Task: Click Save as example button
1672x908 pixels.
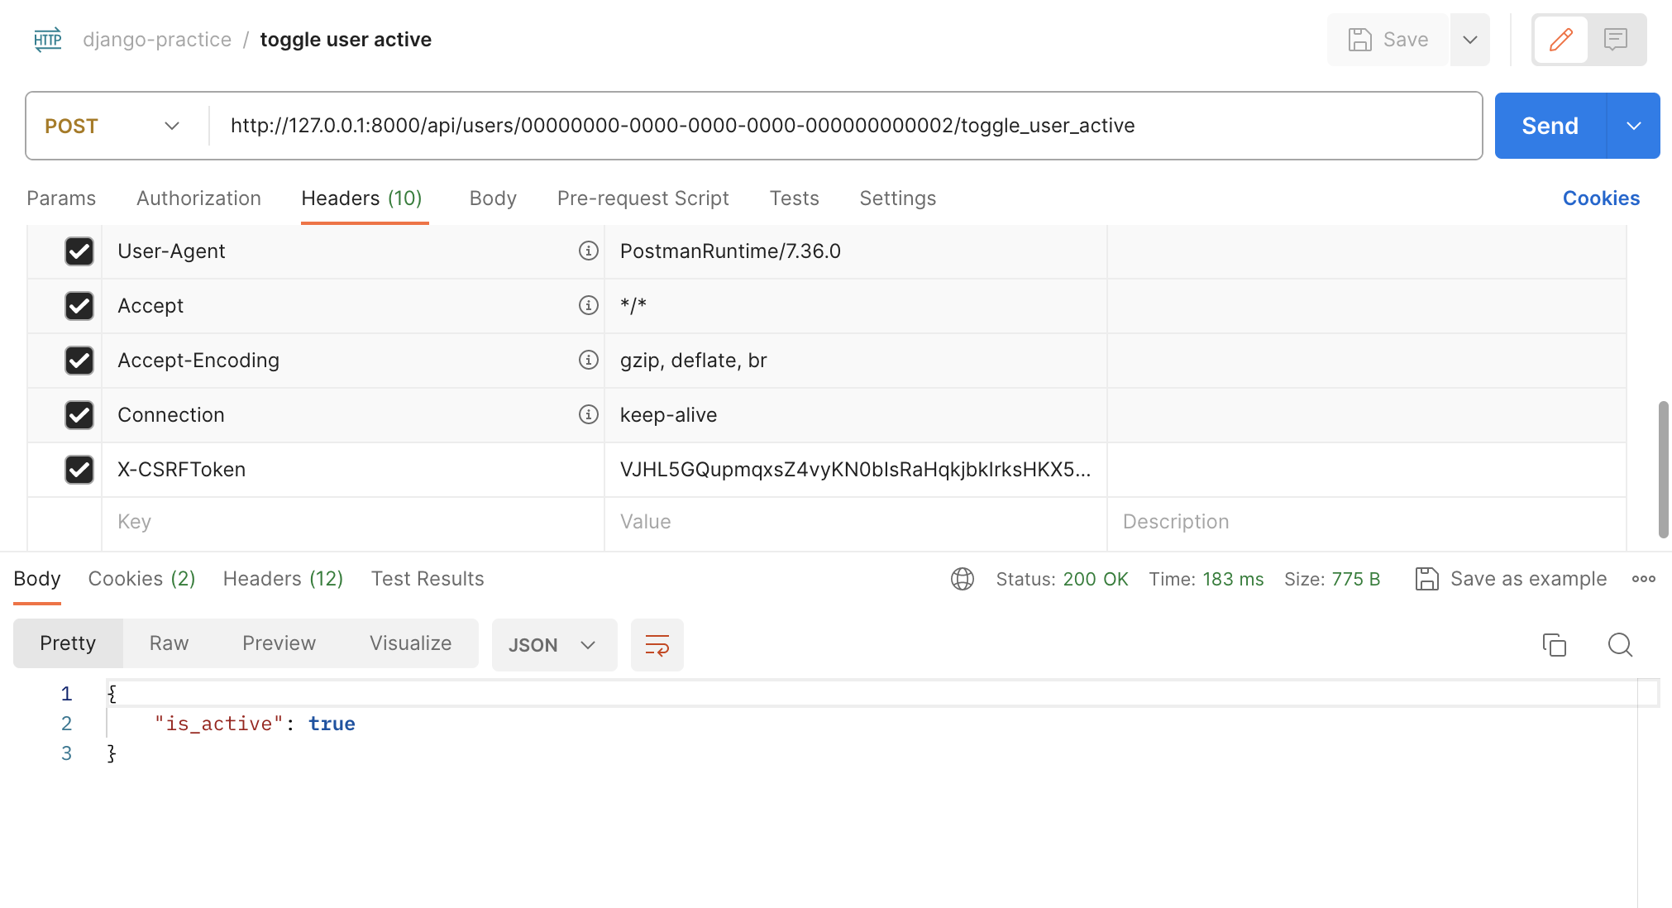Action: [x=1512, y=579]
